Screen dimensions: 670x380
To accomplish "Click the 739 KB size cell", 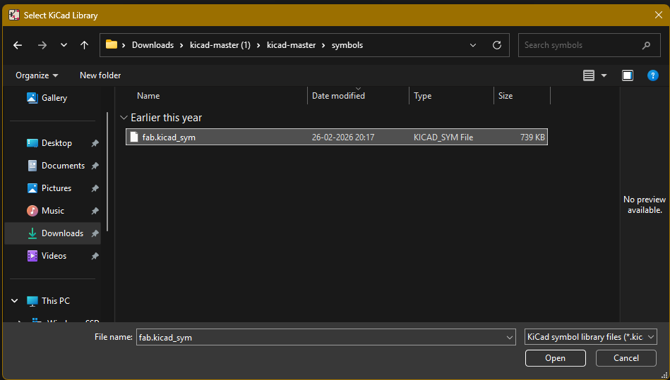I will pos(532,137).
